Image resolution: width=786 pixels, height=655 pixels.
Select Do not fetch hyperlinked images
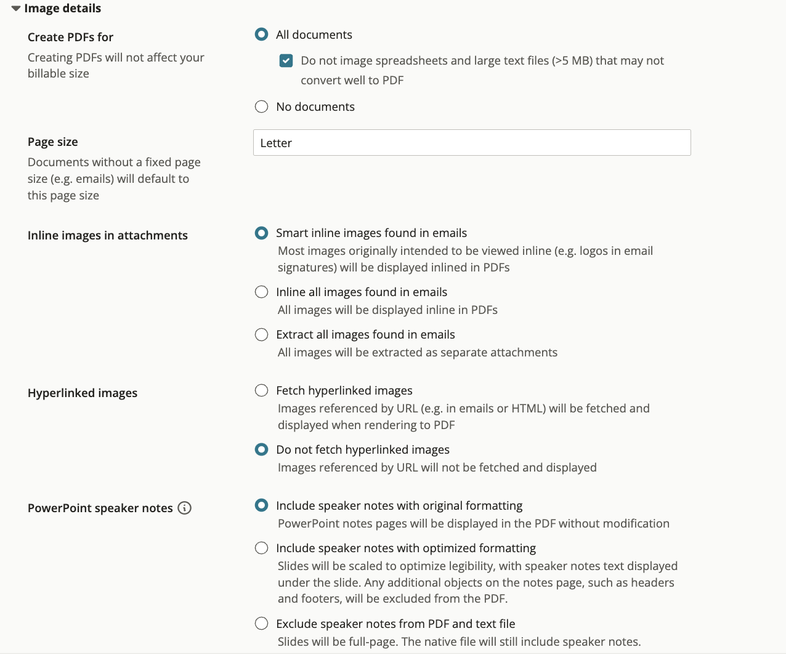[x=261, y=449]
